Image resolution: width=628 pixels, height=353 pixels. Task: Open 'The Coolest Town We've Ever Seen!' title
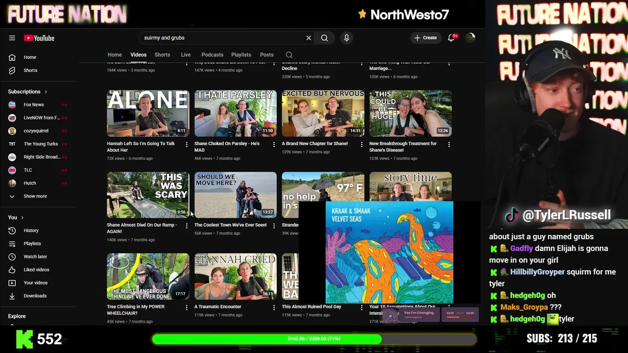(x=231, y=225)
